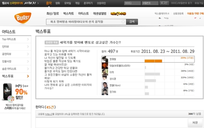Open 이용권/쿠폰 구매 link
The height and width of the screenshot is (128, 204).
[195, 13]
